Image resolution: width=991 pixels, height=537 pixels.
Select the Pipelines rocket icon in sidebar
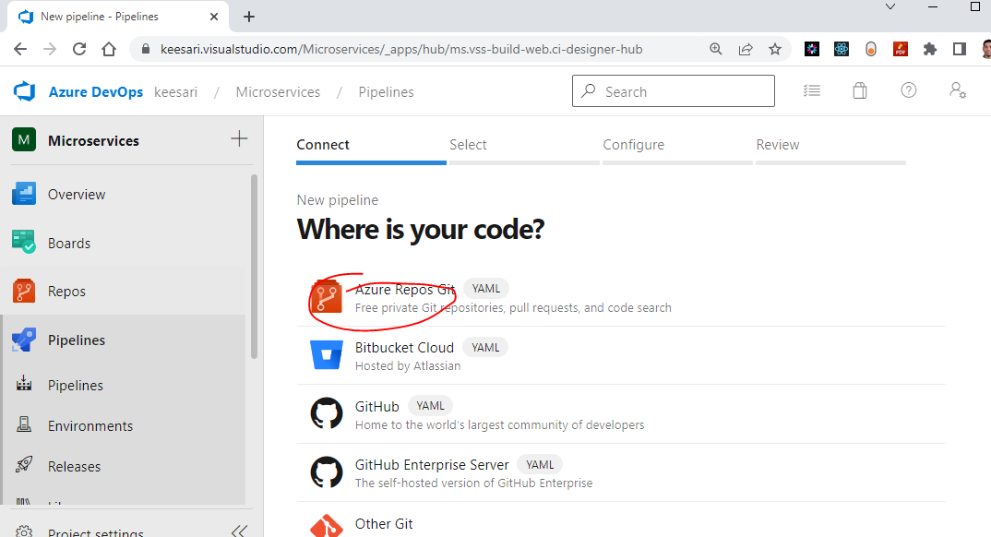coord(24,340)
